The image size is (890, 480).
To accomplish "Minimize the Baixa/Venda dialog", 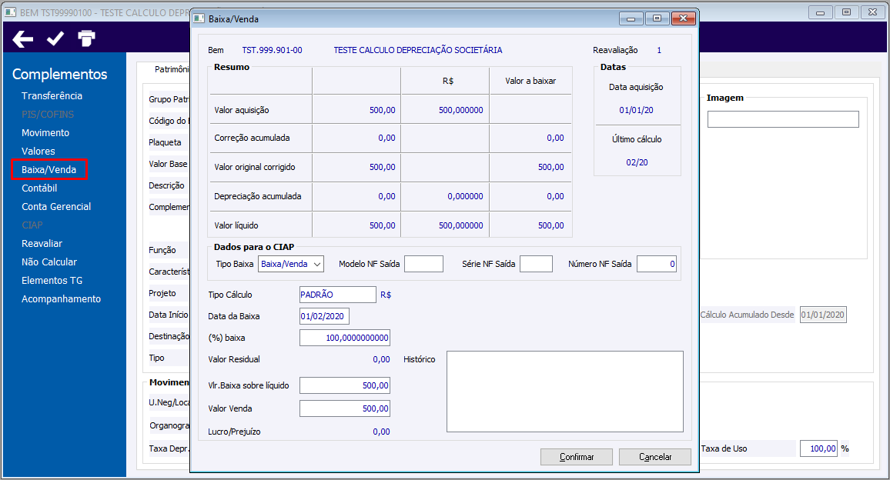I will (631, 18).
